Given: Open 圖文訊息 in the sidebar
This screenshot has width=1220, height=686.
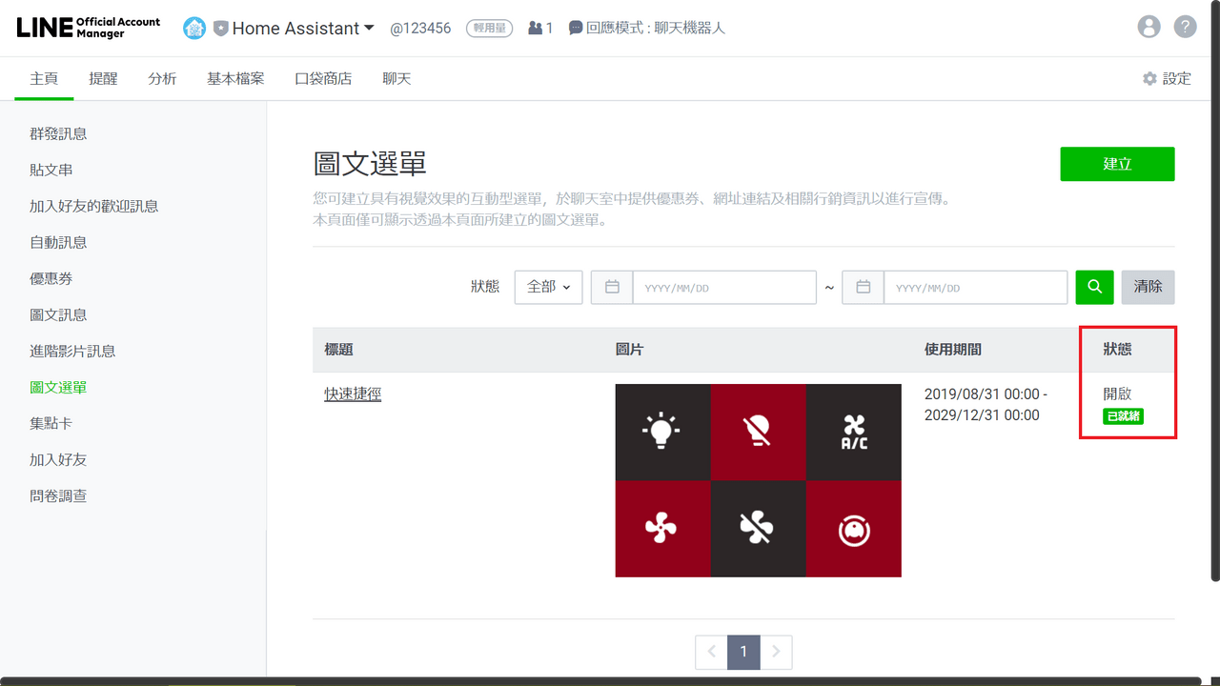Looking at the screenshot, I should (58, 314).
